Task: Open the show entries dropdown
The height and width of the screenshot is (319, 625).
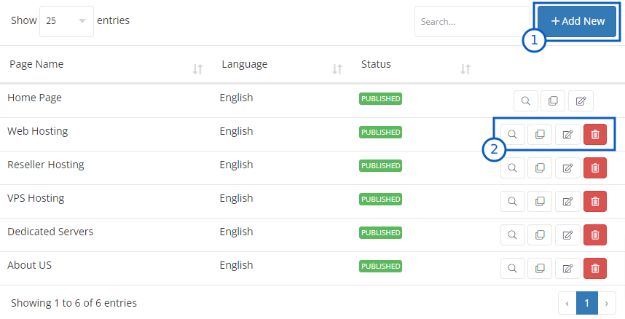Action: click(x=66, y=21)
